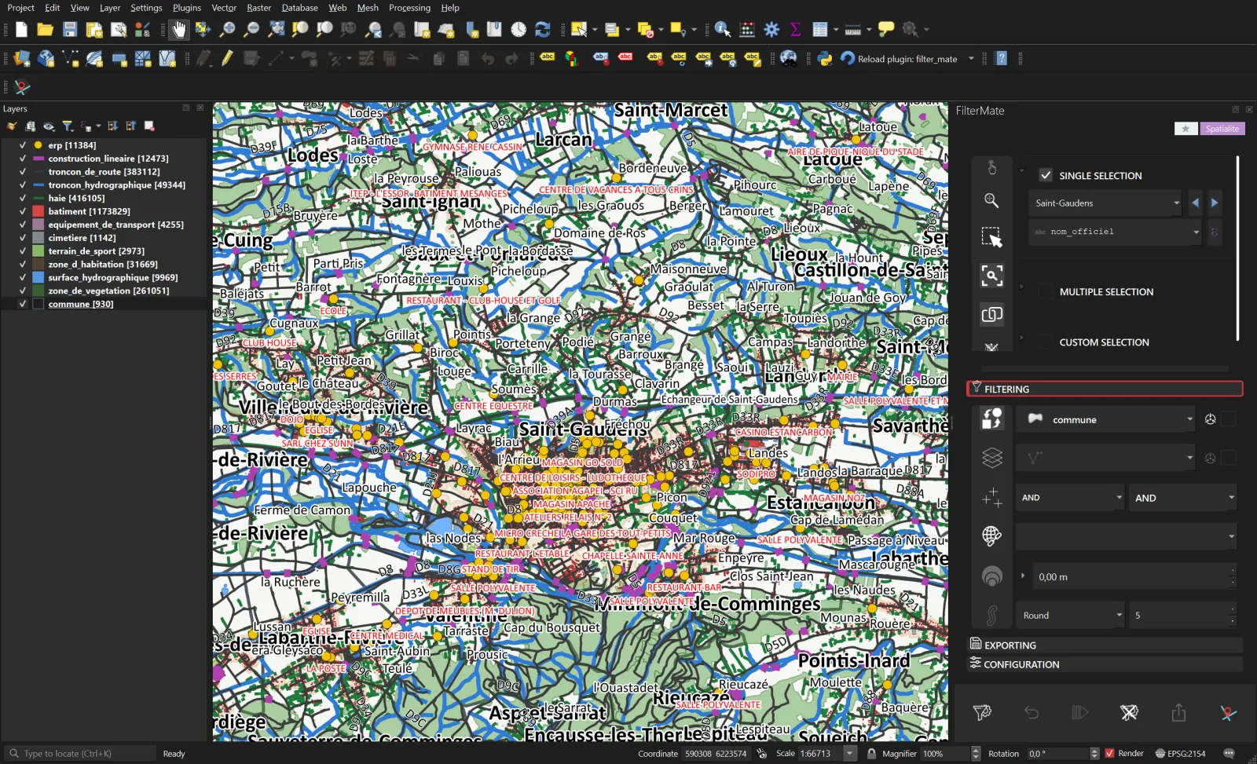The height and width of the screenshot is (764, 1257).
Task: Enable the Multiple Selection checkbox
Action: pyautogui.click(x=1046, y=291)
